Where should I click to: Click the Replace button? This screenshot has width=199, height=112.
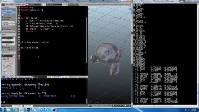pyautogui.click(x=8, y=44)
